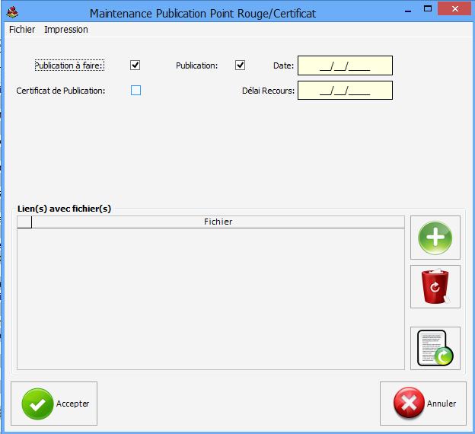Toggle the Publication checkbox

(241, 65)
